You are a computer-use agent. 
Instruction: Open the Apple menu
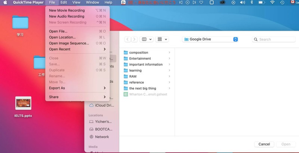pos(5,3)
